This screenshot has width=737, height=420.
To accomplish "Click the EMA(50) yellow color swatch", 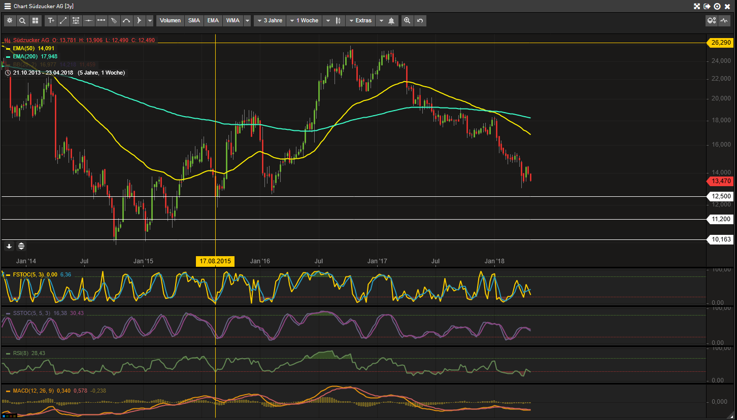I will 8,48.
